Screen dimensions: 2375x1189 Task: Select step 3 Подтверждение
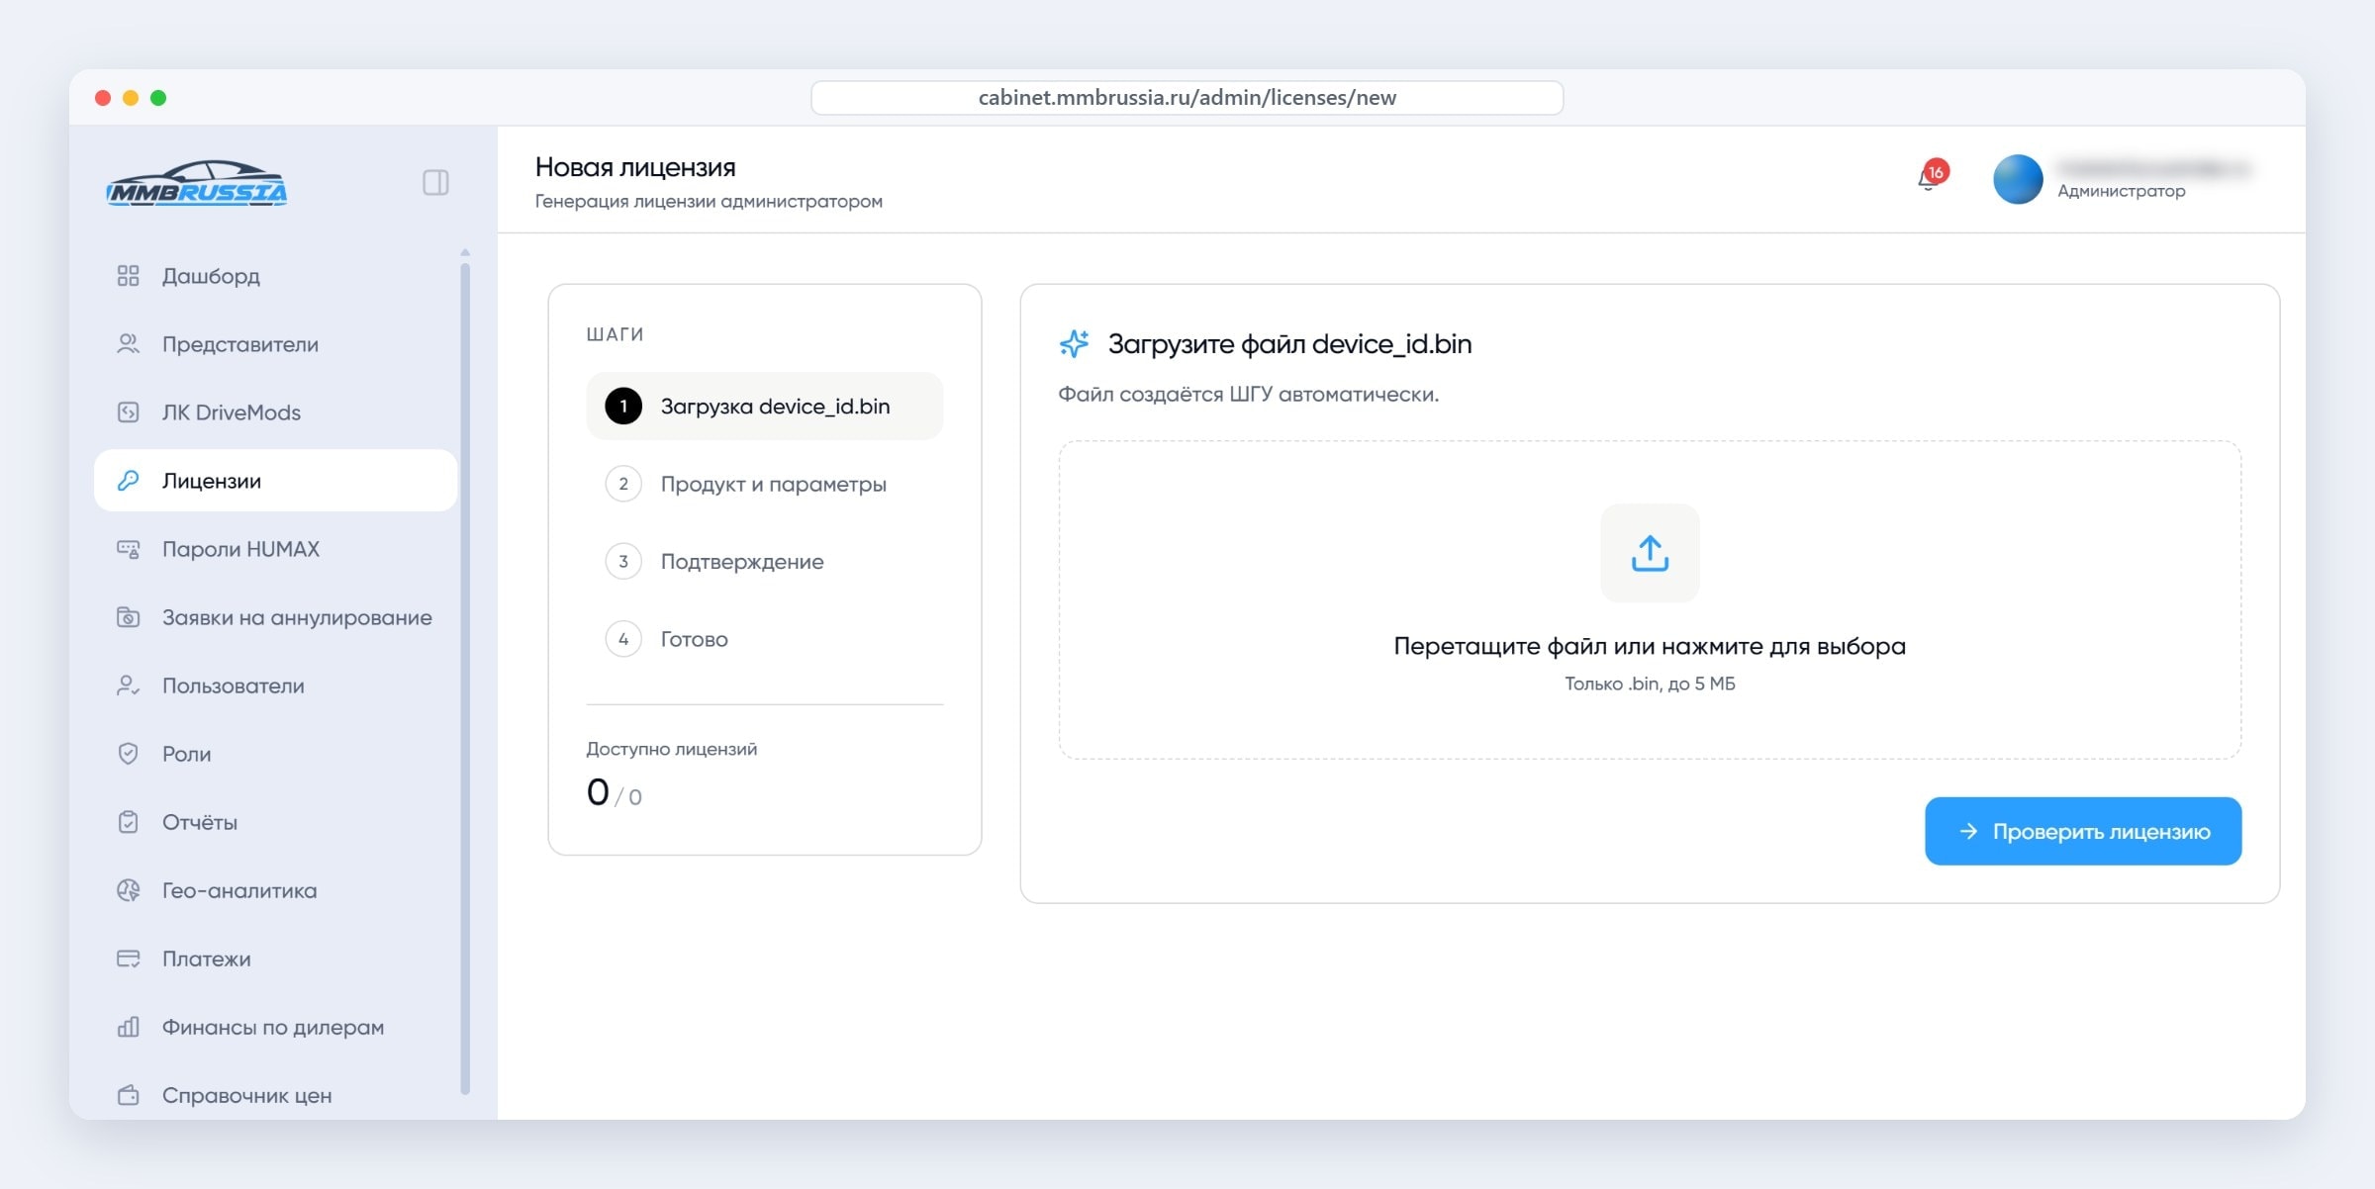point(765,562)
